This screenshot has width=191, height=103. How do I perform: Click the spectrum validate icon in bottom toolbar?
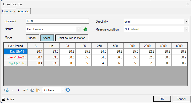[x=6, y=90]
